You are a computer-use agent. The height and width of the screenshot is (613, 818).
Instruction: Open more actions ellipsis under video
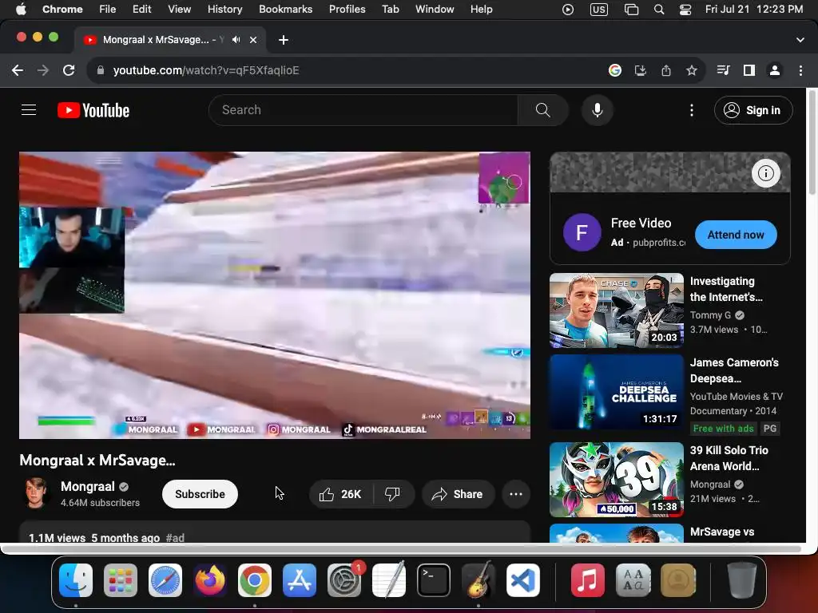point(516,494)
